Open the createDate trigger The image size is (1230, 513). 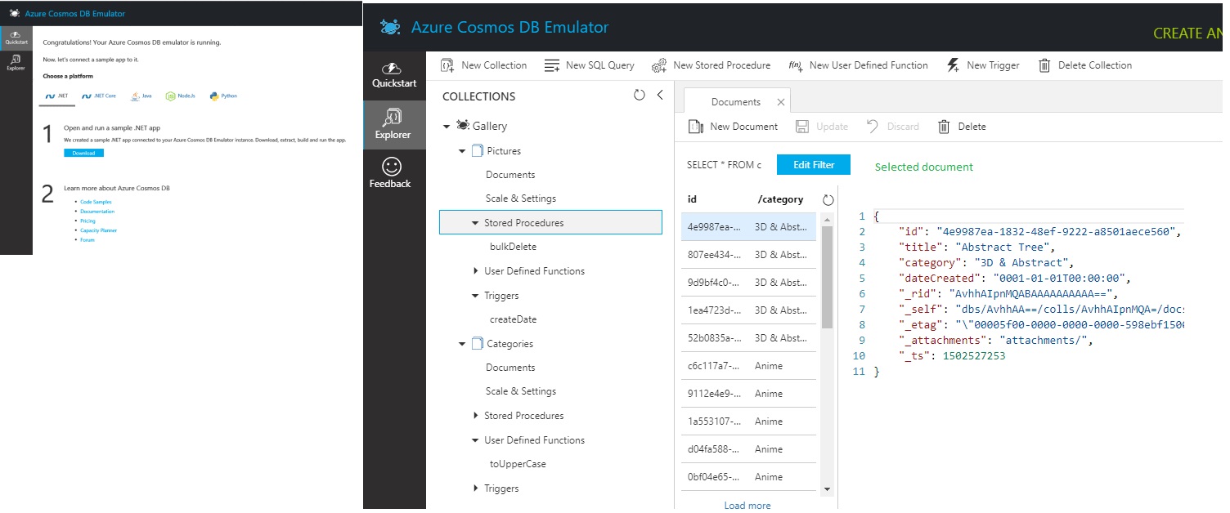tap(514, 319)
